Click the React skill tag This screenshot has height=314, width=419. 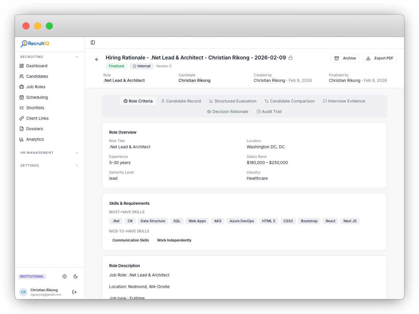click(x=331, y=221)
